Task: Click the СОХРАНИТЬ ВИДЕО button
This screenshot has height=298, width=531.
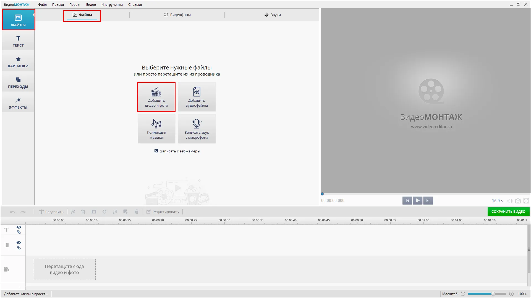Action: click(508, 212)
